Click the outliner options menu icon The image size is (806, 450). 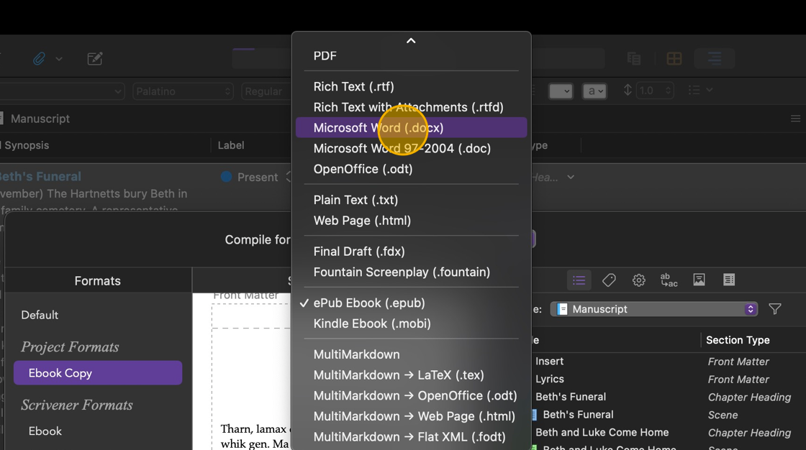click(795, 119)
